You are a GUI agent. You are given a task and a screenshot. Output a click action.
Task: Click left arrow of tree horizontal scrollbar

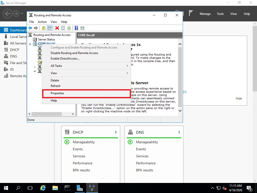point(30,114)
